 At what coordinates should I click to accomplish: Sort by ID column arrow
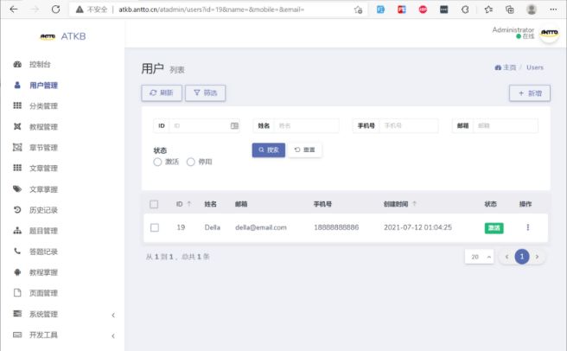[x=188, y=204]
